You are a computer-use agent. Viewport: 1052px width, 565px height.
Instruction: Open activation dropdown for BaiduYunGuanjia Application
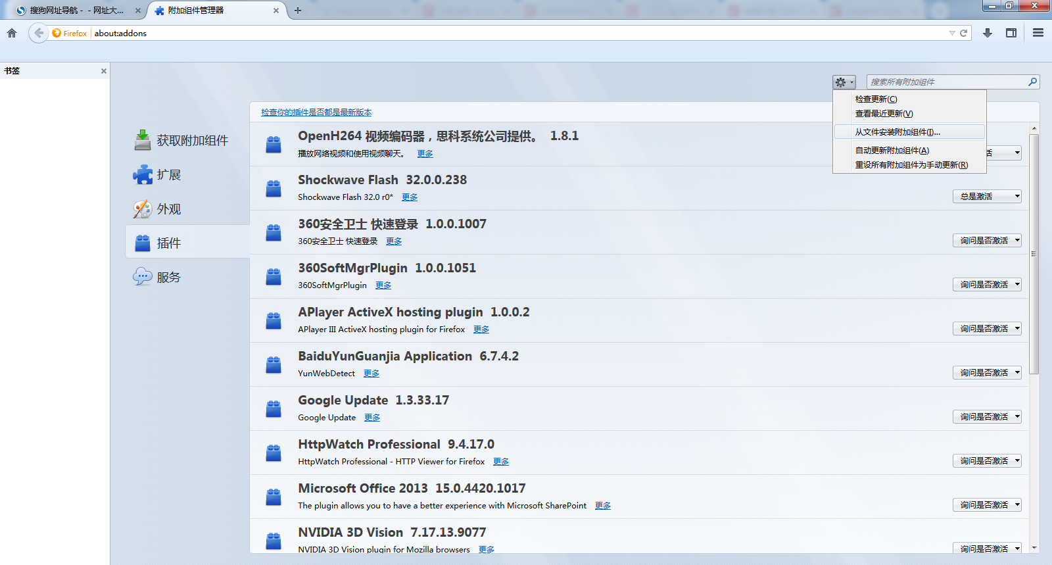pyautogui.click(x=987, y=372)
